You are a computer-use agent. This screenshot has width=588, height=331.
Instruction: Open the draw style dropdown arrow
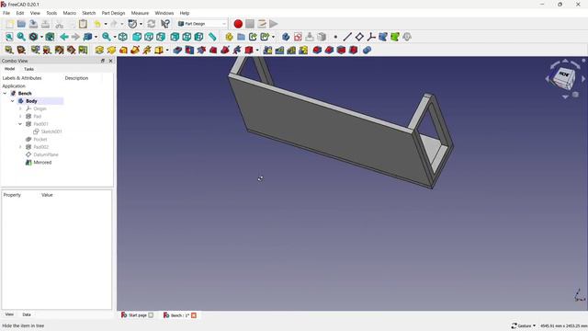(x=41, y=37)
